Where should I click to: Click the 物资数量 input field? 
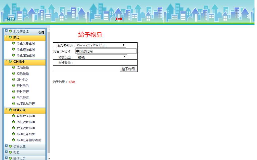106,62
